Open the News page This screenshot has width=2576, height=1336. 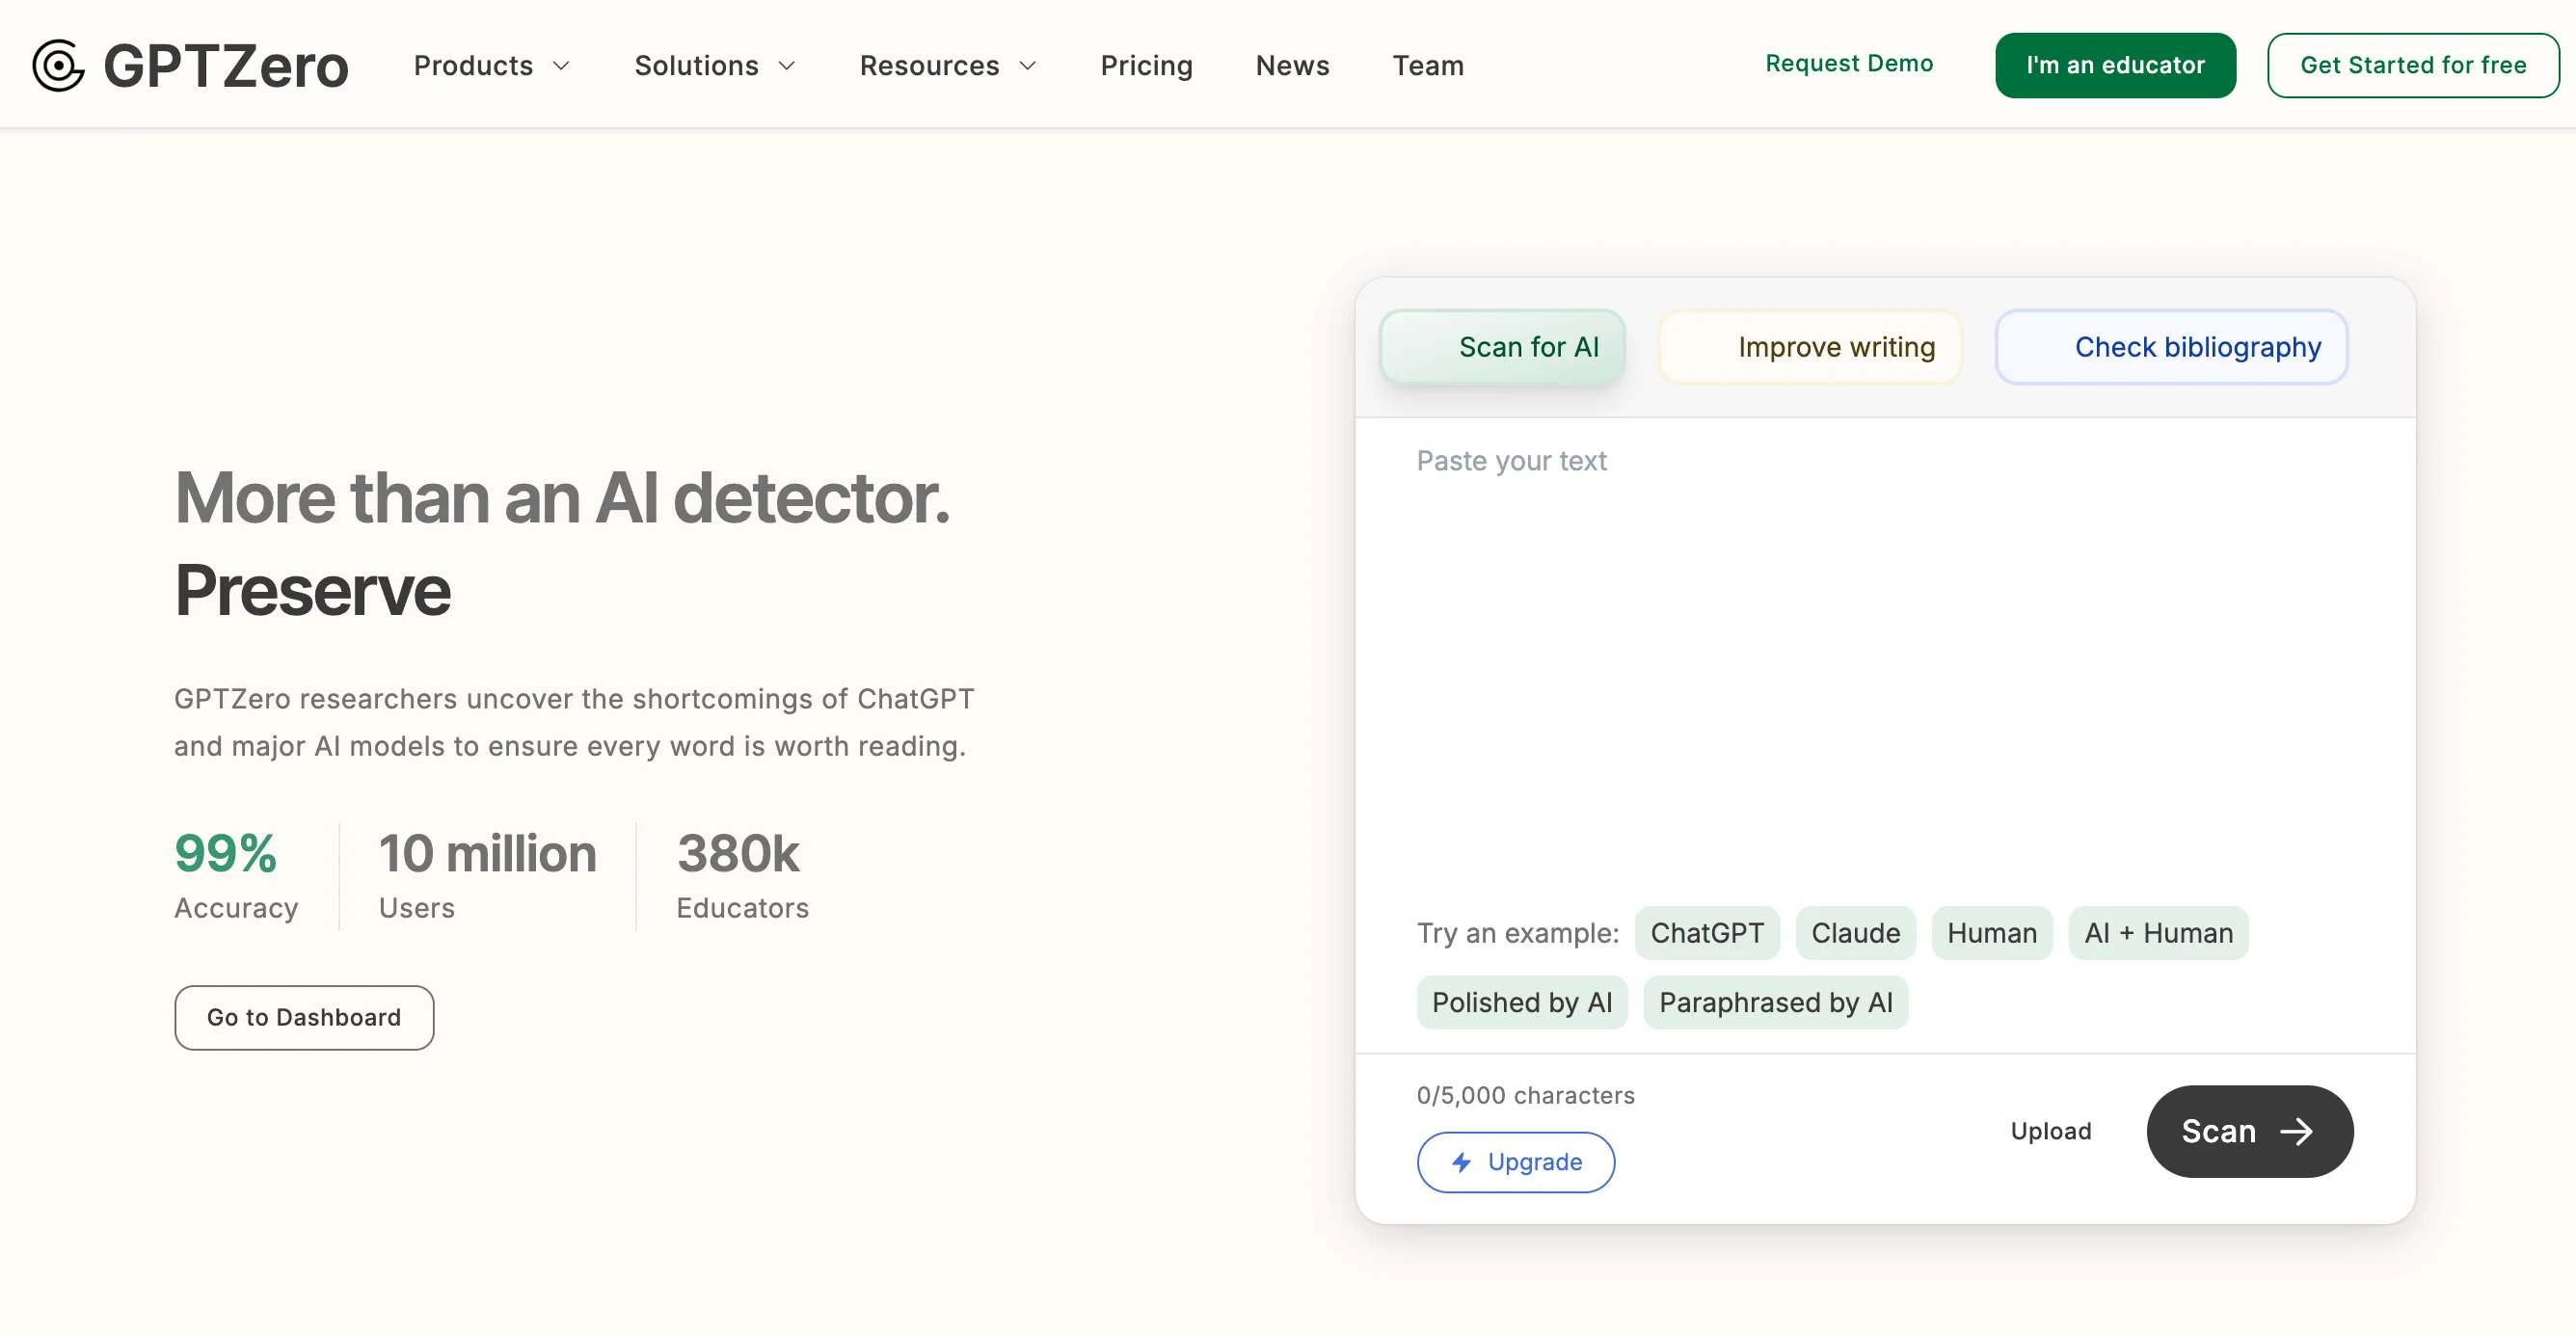1292,66
